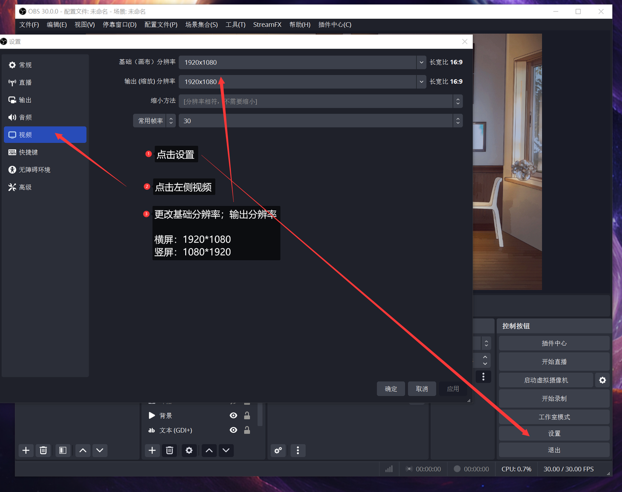Add a new scene with the plus icon
622x492 pixels.
point(26,450)
